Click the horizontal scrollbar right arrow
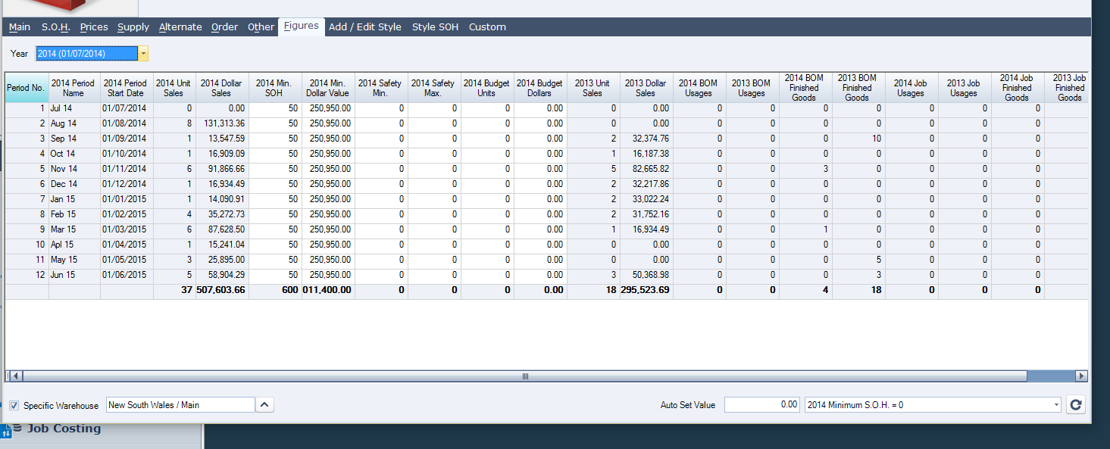This screenshot has height=449, width=1110. (1080, 376)
